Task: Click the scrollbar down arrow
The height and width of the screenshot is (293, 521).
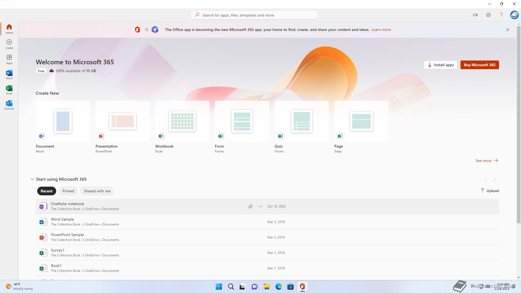Action: click(519, 278)
